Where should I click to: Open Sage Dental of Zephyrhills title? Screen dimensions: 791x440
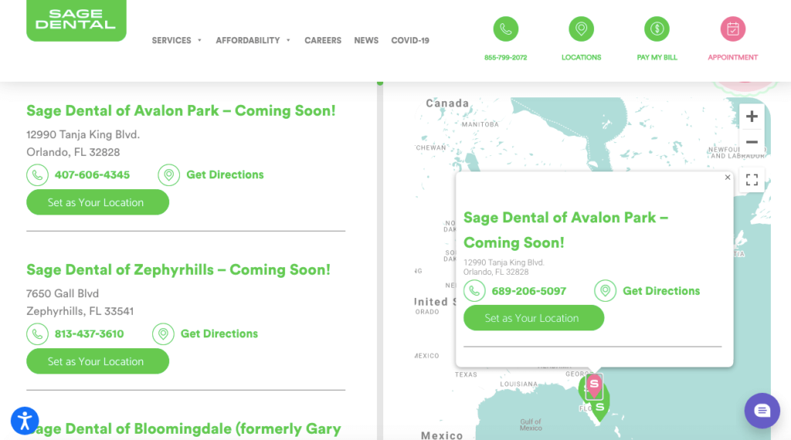pyautogui.click(x=178, y=269)
